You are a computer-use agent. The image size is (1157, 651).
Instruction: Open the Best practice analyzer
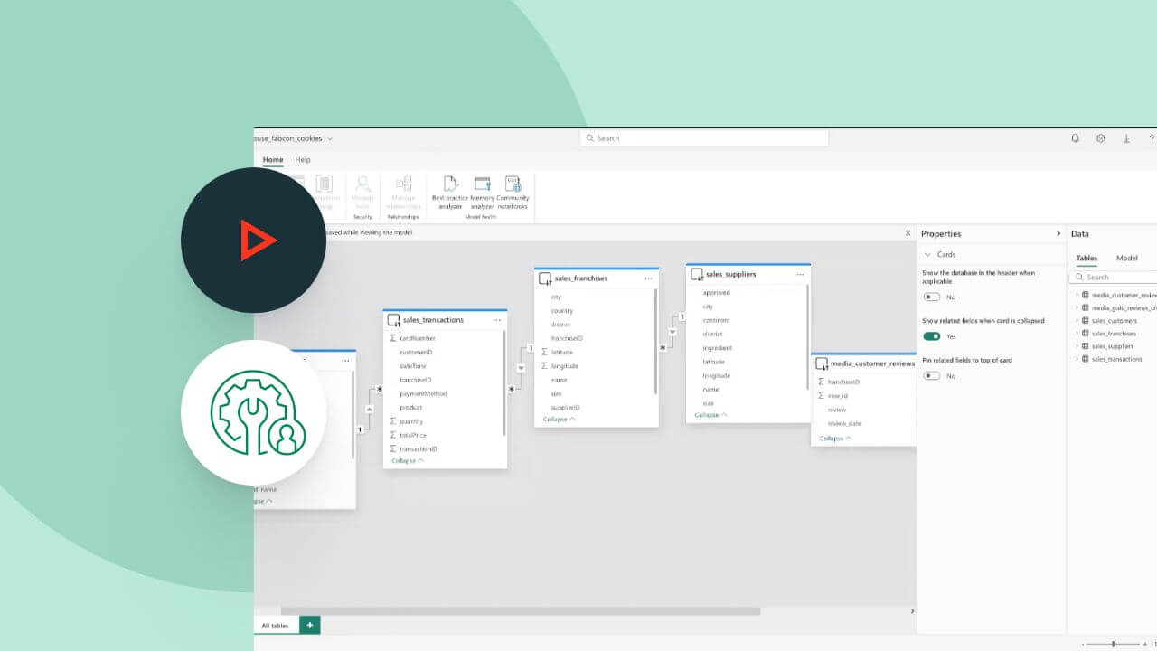[x=450, y=193]
